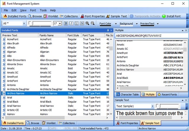Click Sample Text toolbar button

(117, 16)
